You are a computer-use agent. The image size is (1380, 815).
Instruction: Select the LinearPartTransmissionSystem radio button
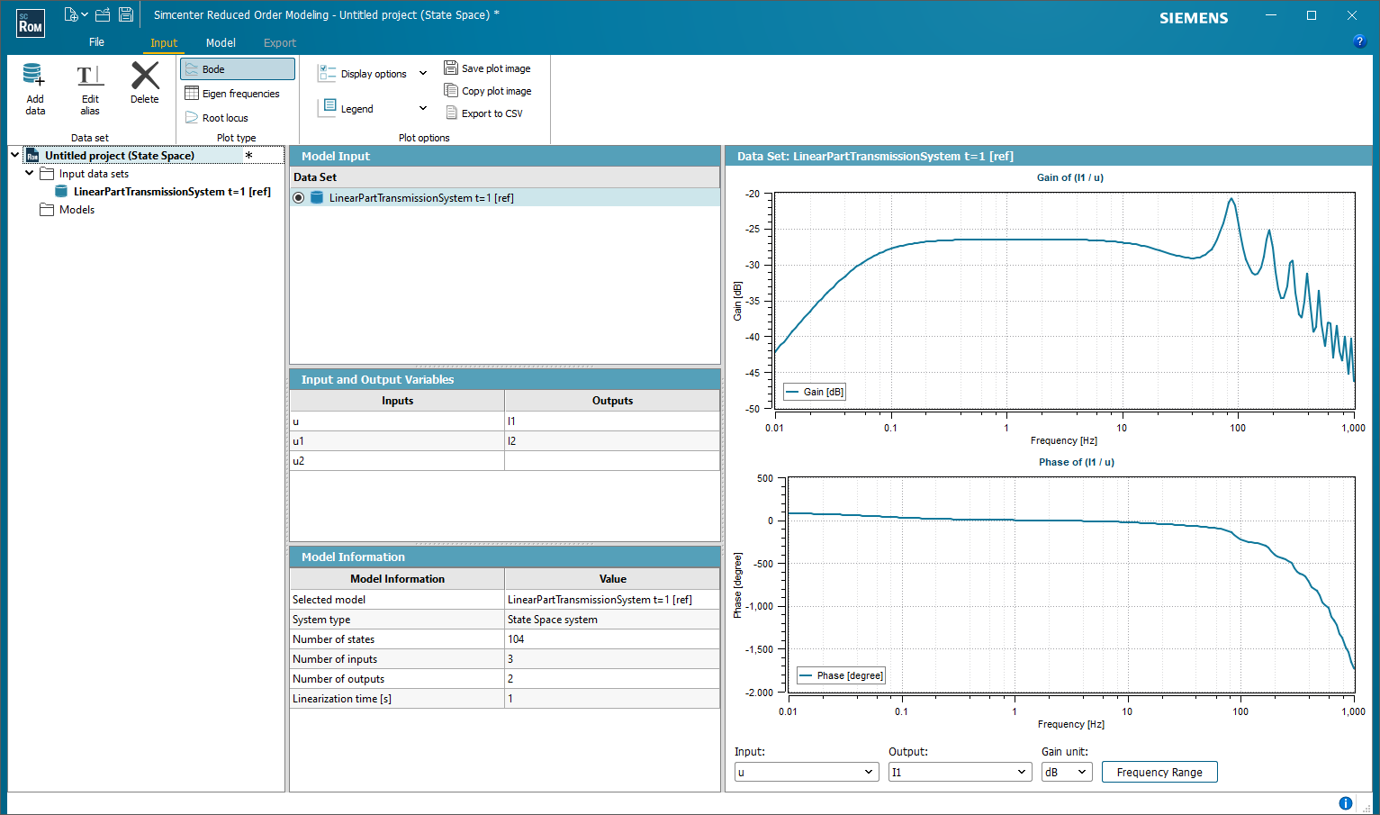(x=299, y=198)
